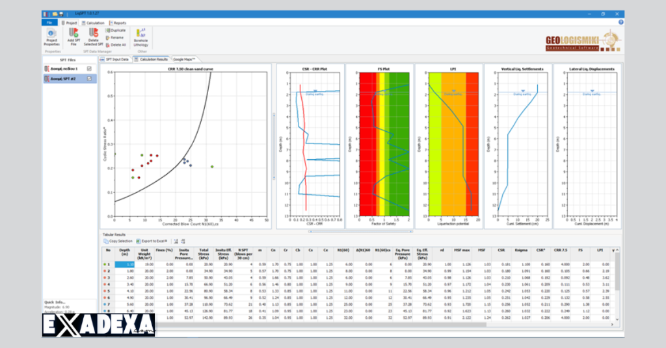Open the File menu

(x=49, y=22)
